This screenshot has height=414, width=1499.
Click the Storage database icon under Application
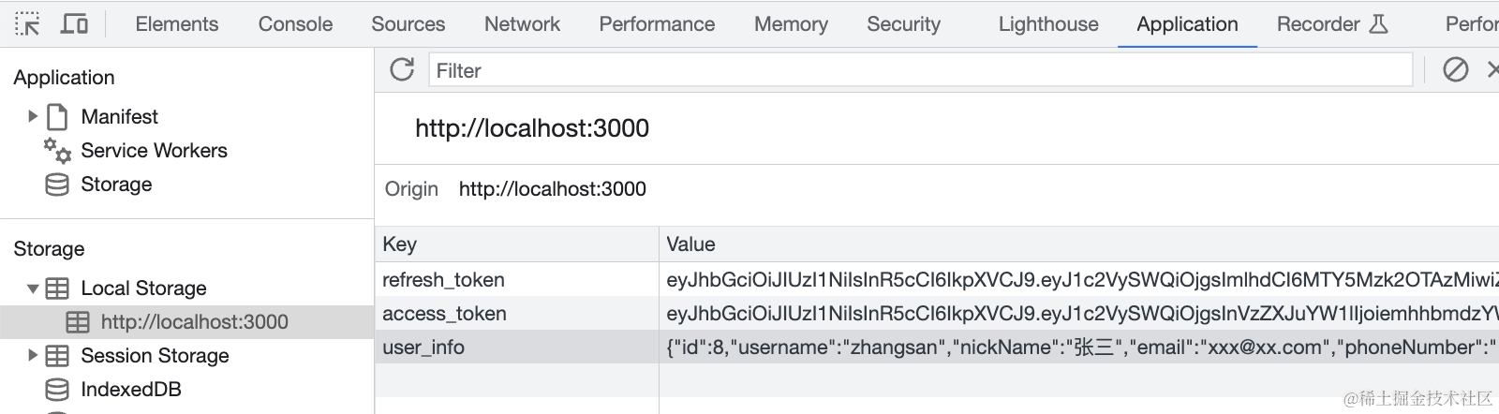tap(57, 185)
